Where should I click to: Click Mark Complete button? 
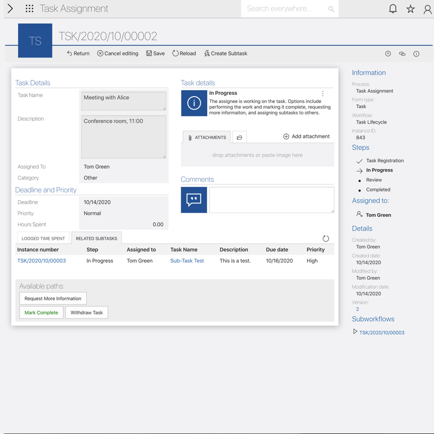[41, 312]
